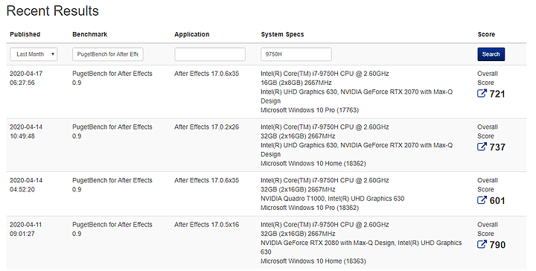Click Microsoft Windows 10 Pro (18362) text
The image size is (536, 271).
click(x=310, y=208)
